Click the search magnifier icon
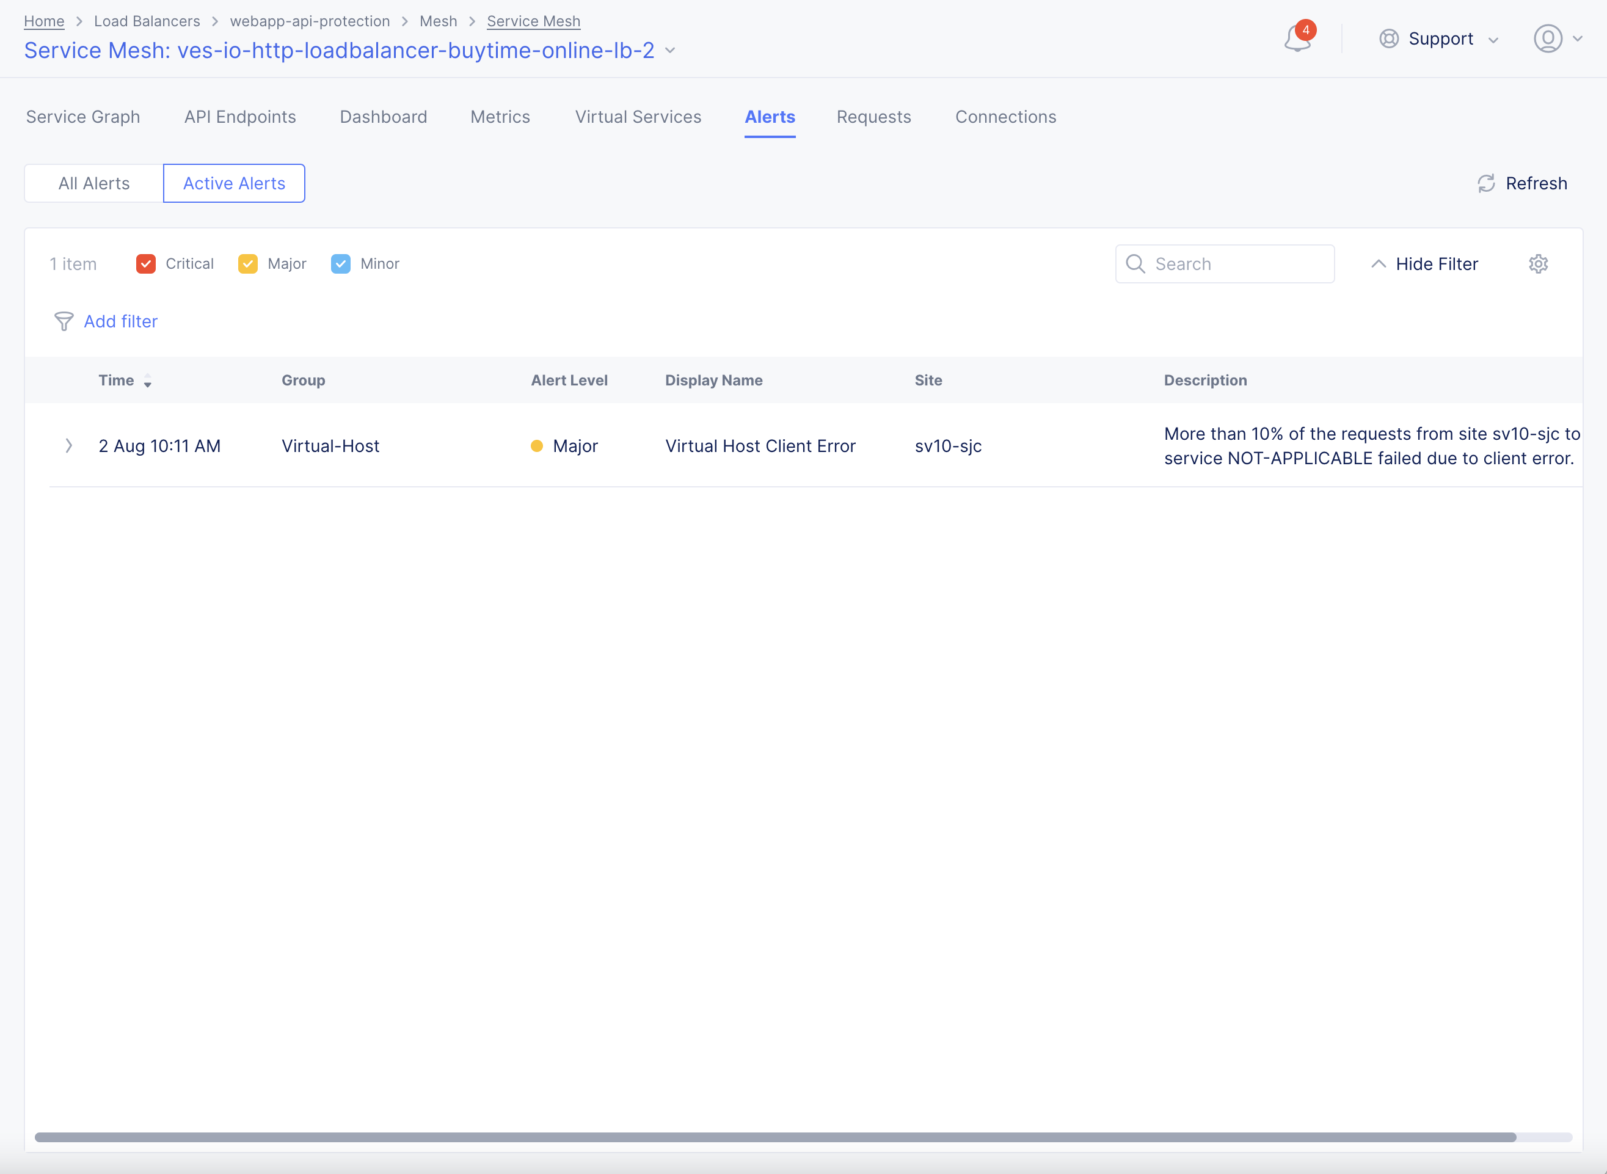 pos(1135,264)
